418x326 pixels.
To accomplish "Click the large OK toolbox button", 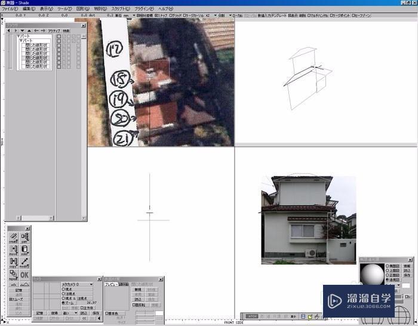I will coord(24,275).
